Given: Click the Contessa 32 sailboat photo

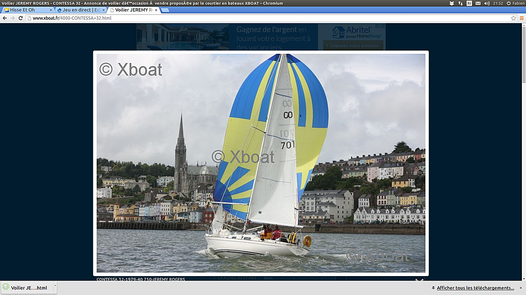Looking at the screenshot, I should click(261, 163).
